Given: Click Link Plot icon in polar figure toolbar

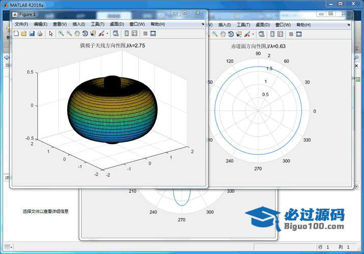Looking at the screenshot, I should coord(261,34).
